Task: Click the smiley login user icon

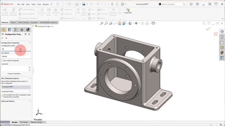Action: [191, 4]
